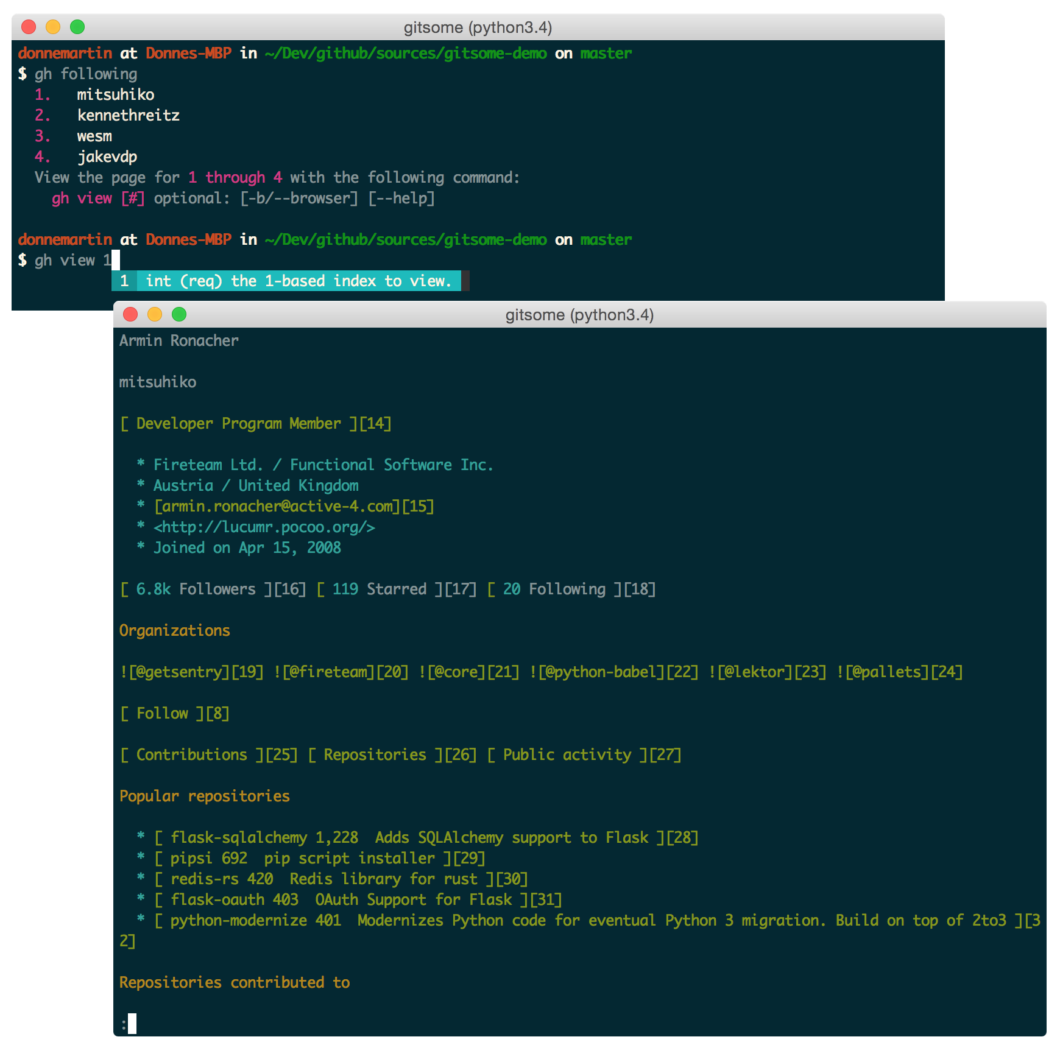The image size is (1060, 1048).
Task: Click the 'gh view 1' command input
Action: 73,260
